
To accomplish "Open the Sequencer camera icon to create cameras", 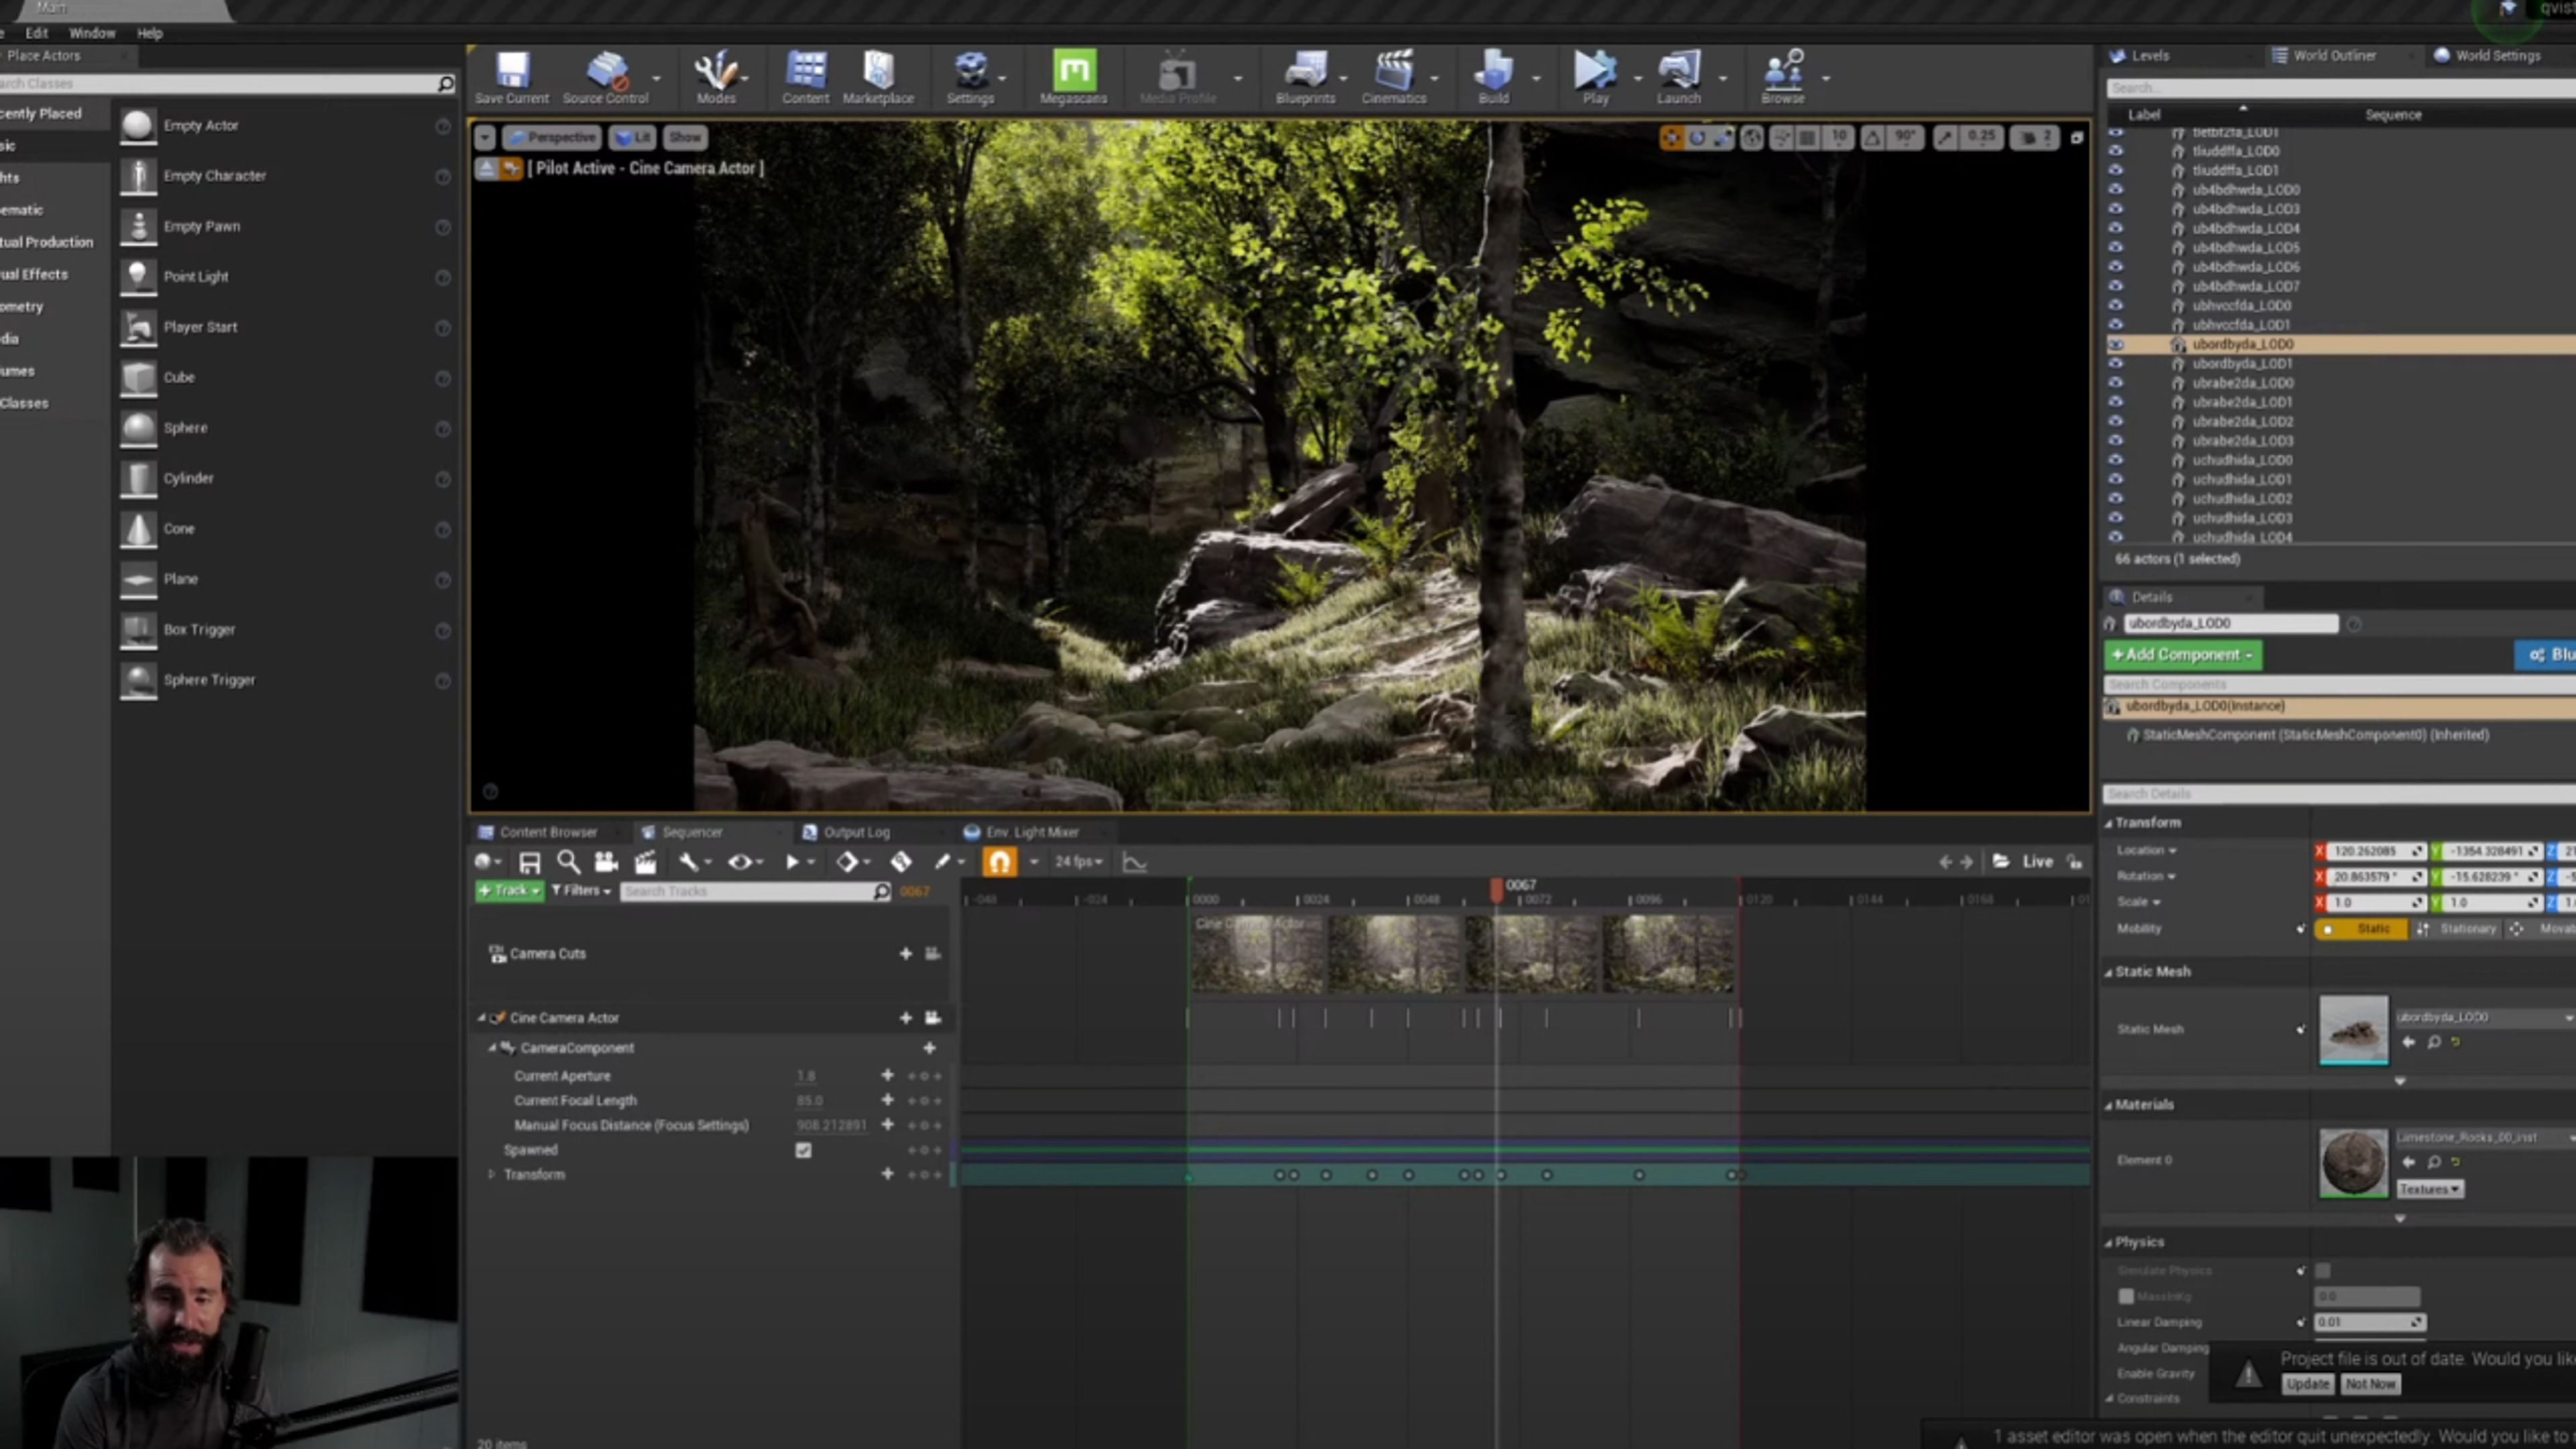I will (604, 861).
